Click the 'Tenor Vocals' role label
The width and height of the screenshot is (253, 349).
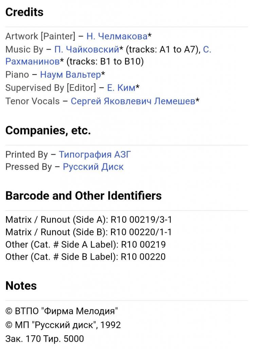pos(32,101)
